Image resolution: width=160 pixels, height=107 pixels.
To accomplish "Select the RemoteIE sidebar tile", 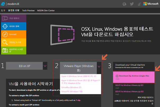I will [x=13, y=34].
